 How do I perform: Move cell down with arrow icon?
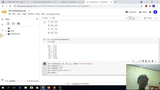[x=136, y=61]
